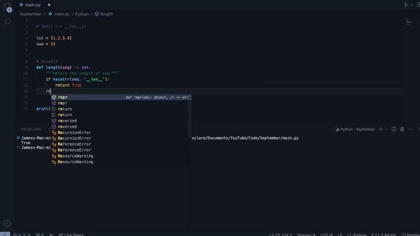Change end of line sequence LF
The height and width of the screenshot is (236, 420).
pyautogui.click(x=340, y=235)
